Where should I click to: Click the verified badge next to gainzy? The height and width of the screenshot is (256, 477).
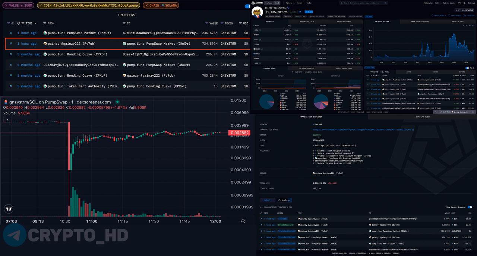pyautogui.click(x=288, y=7)
